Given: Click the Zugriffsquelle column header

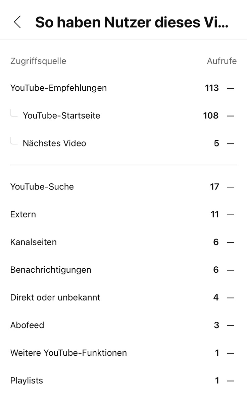Looking at the screenshot, I should tap(38, 61).
